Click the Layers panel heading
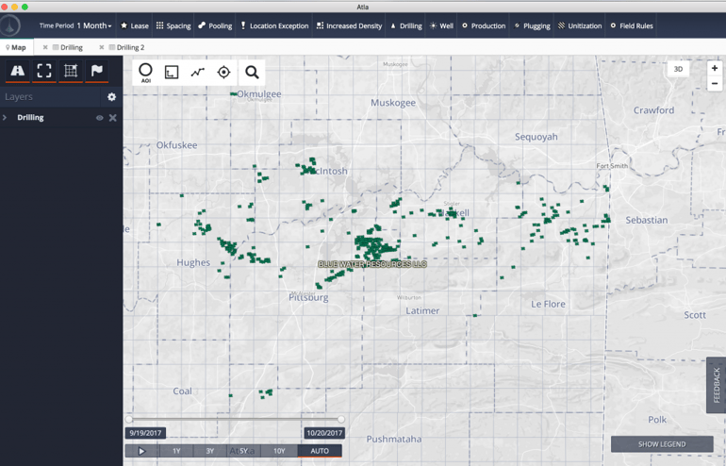The image size is (726, 466). (x=19, y=97)
